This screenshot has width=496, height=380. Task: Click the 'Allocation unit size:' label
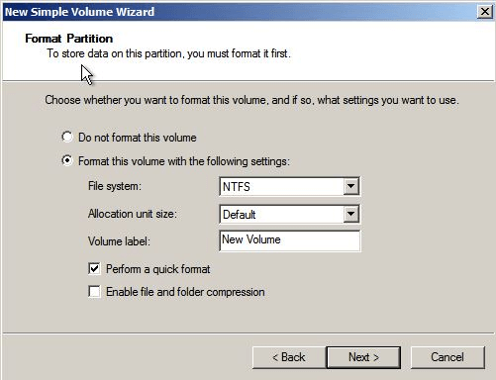coord(133,214)
